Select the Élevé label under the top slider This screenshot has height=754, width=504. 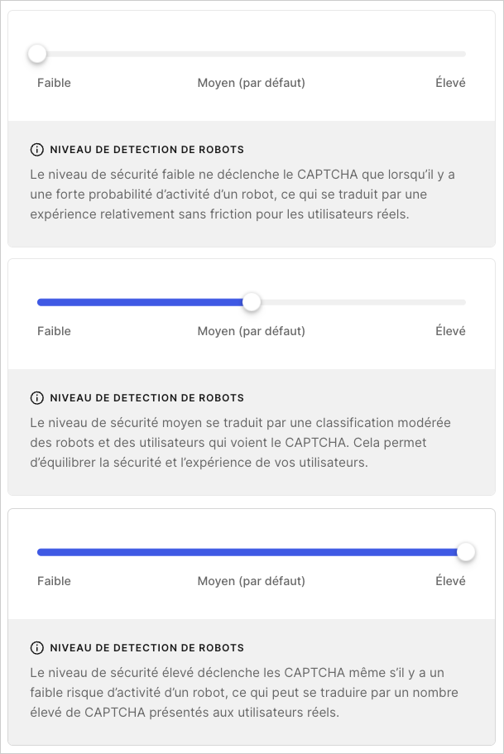(x=449, y=83)
